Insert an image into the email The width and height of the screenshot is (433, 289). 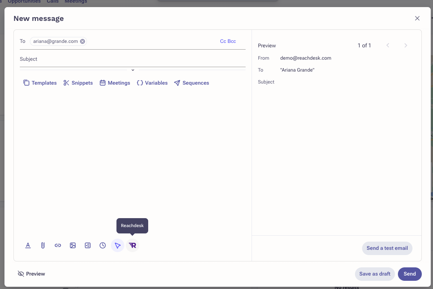pos(73,245)
